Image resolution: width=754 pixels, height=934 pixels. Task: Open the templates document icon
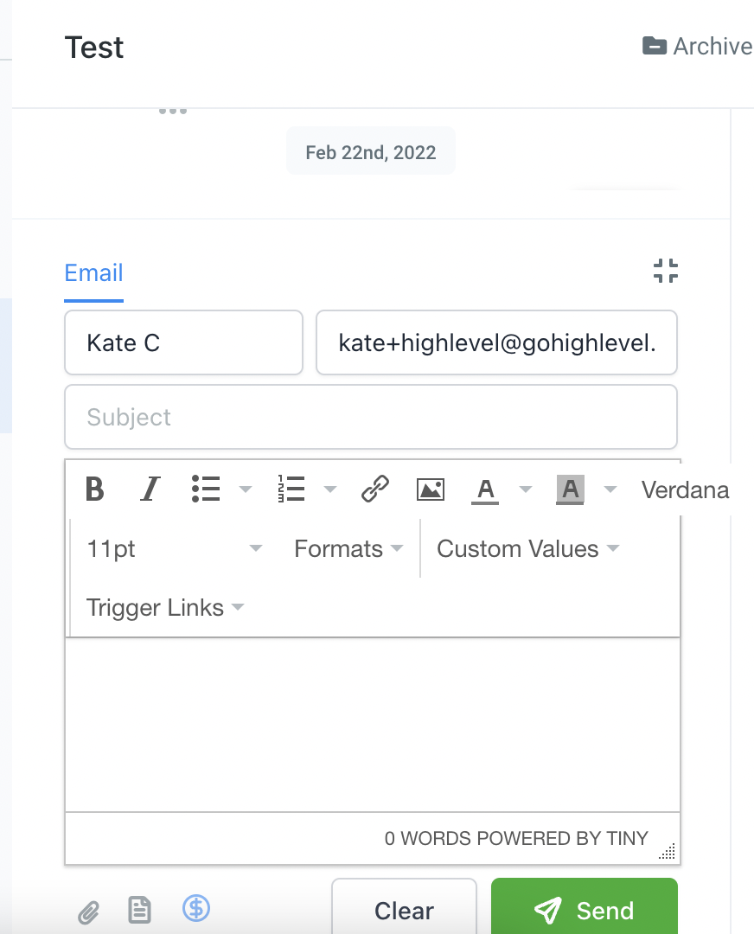139,911
